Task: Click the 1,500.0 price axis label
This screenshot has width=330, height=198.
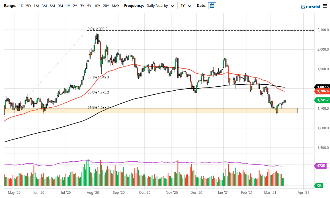Action: click(x=323, y=148)
